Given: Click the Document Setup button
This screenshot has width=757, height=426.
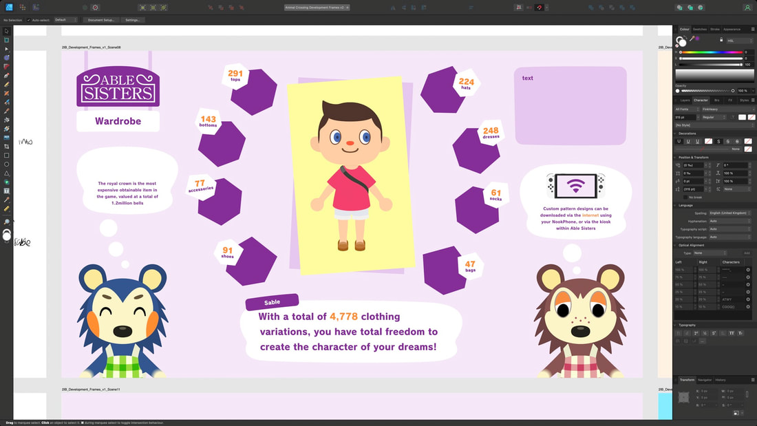Looking at the screenshot, I should click(101, 20).
